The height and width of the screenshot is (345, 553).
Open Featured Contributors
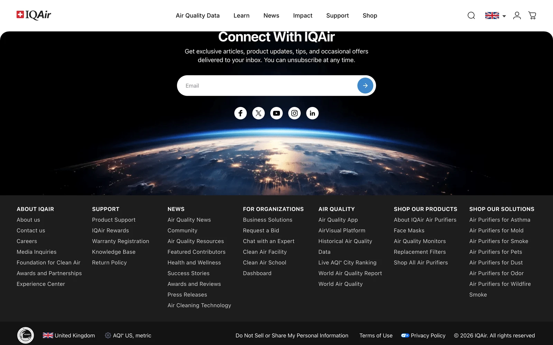coord(196,252)
